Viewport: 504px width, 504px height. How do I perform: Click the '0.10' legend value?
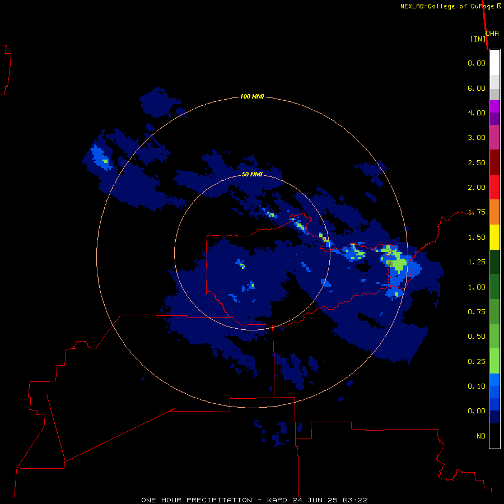(477, 386)
